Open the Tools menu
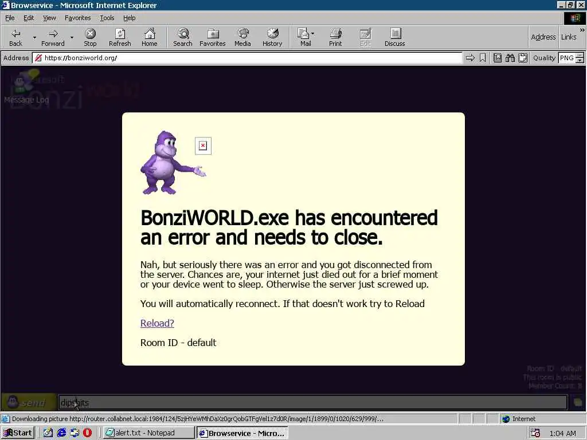The width and height of the screenshot is (587, 440). [x=107, y=18]
